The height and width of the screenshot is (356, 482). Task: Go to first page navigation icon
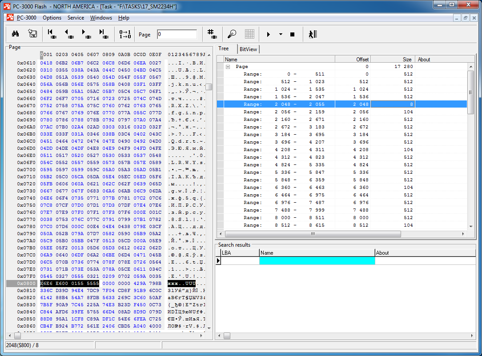pyautogui.click(x=52, y=34)
